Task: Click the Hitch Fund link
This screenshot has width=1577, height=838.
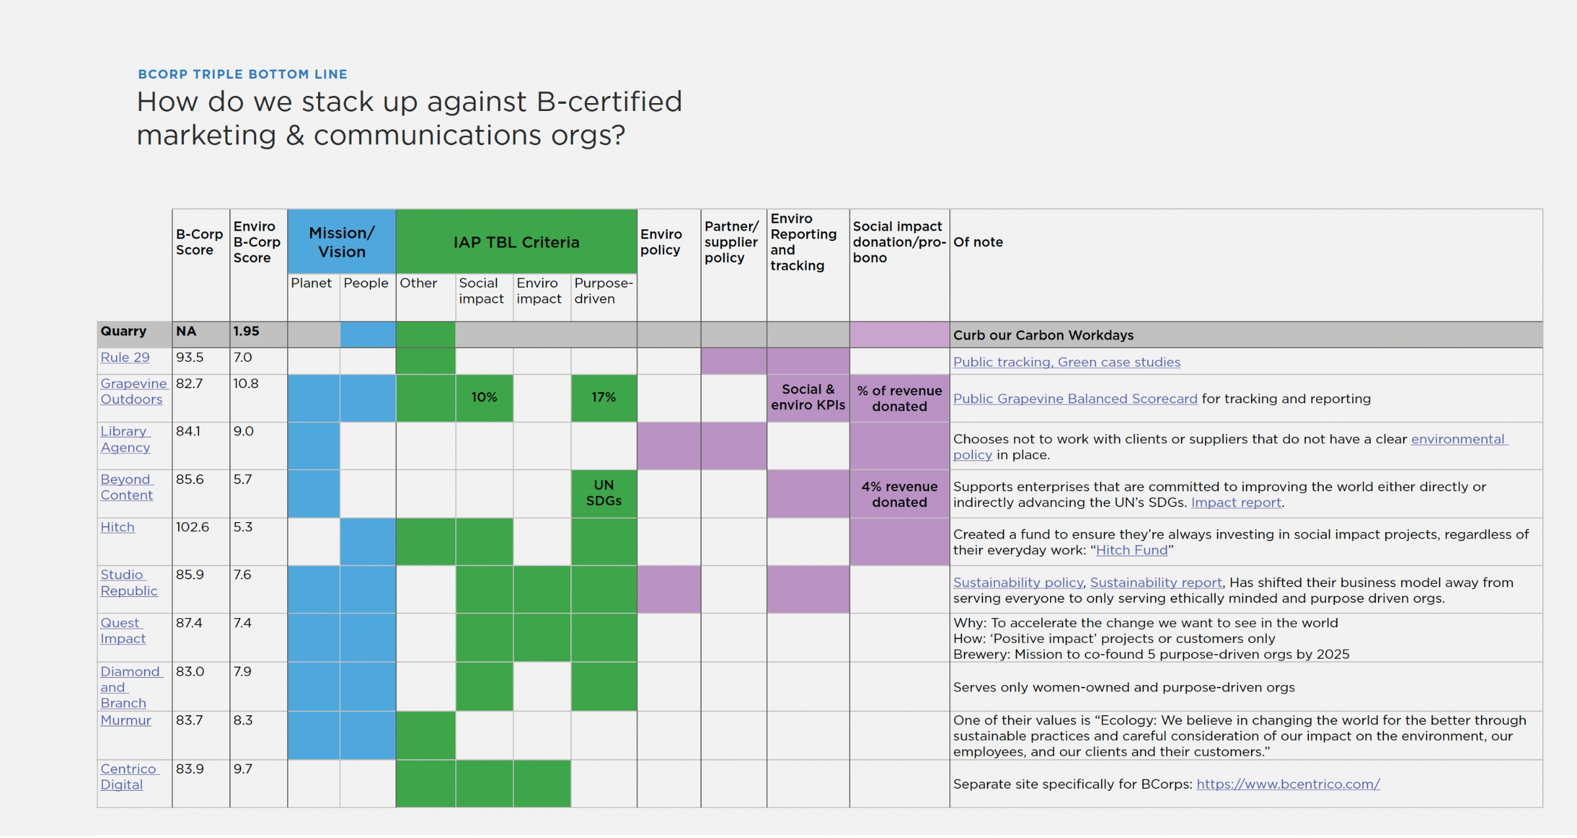Action: tap(1131, 551)
